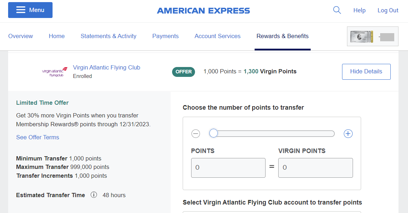Click the minus circle to decrease points
Image resolution: width=408 pixels, height=213 pixels.
[x=196, y=134]
